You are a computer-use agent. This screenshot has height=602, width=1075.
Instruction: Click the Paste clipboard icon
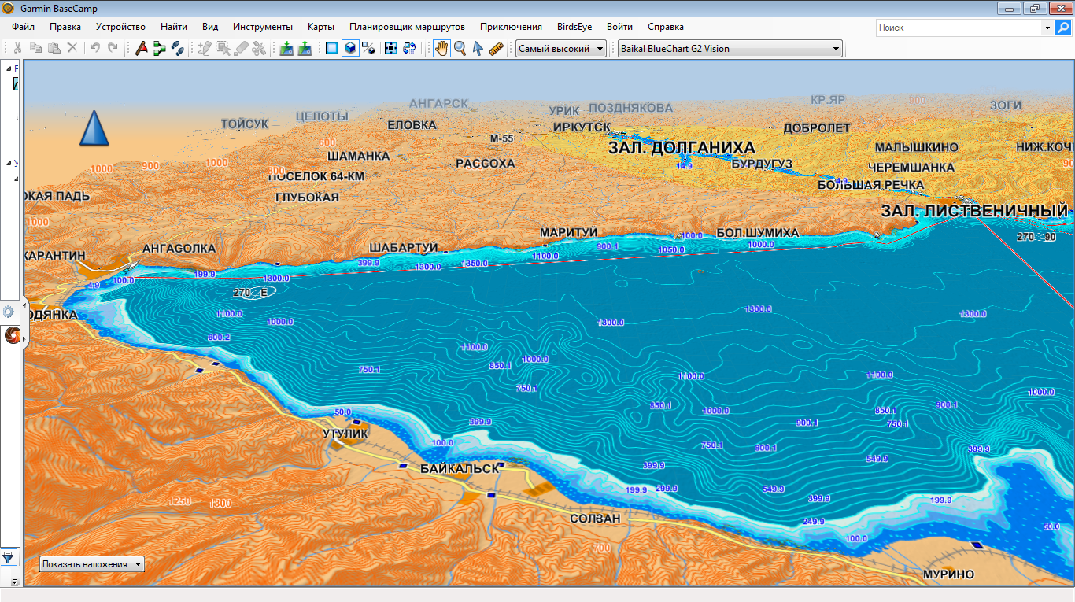coord(54,48)
